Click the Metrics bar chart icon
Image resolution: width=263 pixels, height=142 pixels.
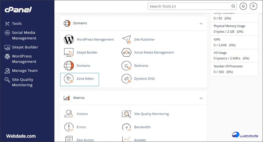click(66, 98)
